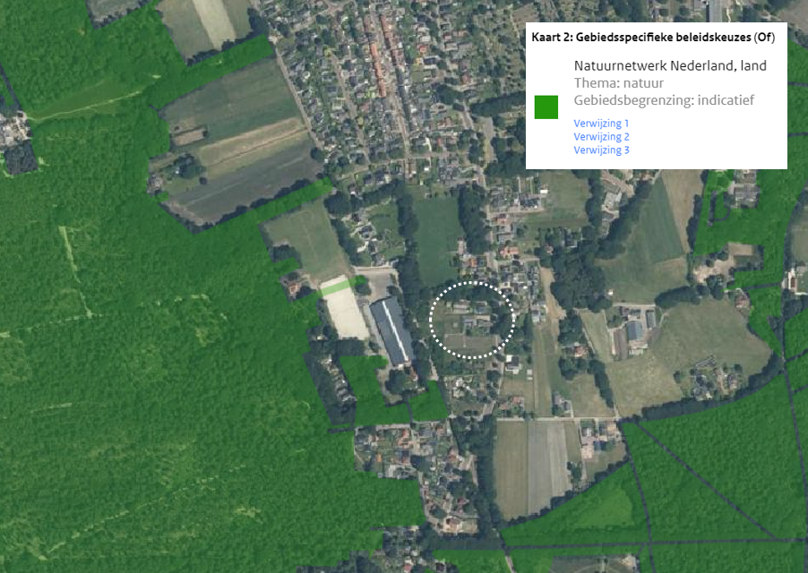Click the large blue-roofed building on the map

click(x=392, y=330)
